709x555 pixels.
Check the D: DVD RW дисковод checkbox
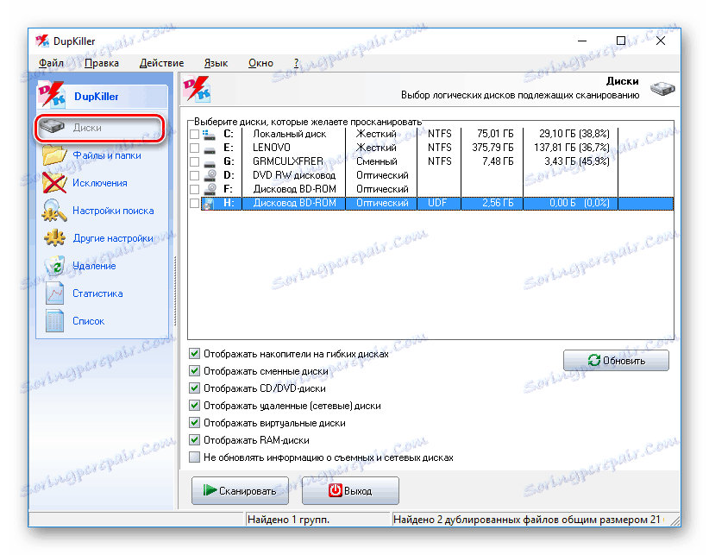[194, 175]
